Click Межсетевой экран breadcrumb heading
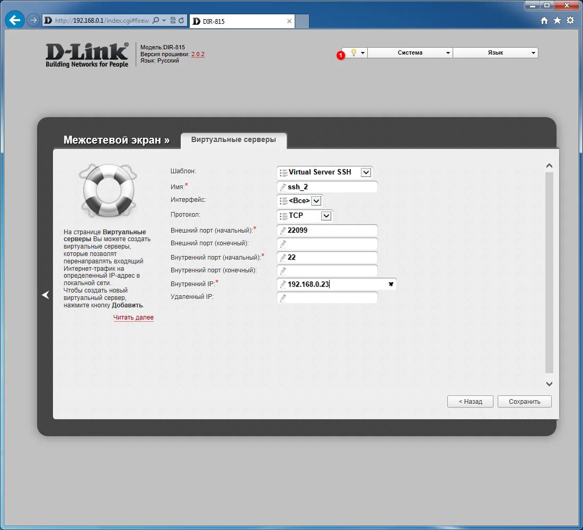 click(117, 140)
